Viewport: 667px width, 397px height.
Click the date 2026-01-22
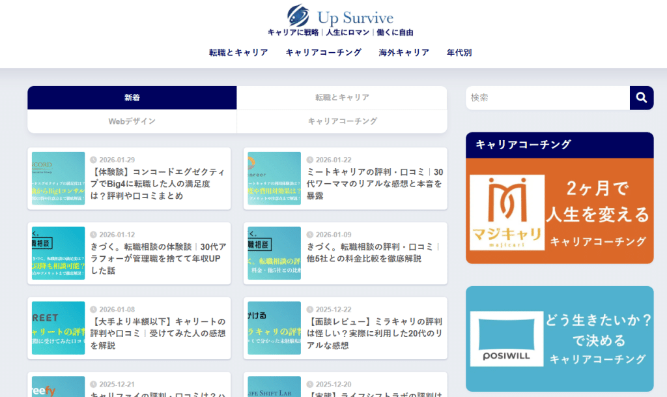333,160
